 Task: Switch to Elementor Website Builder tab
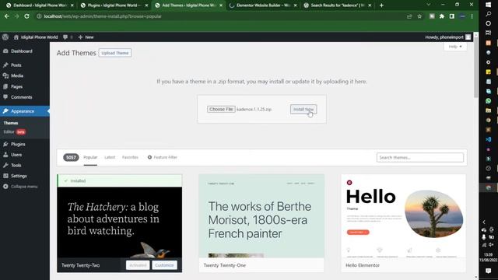tap(262, 5)
